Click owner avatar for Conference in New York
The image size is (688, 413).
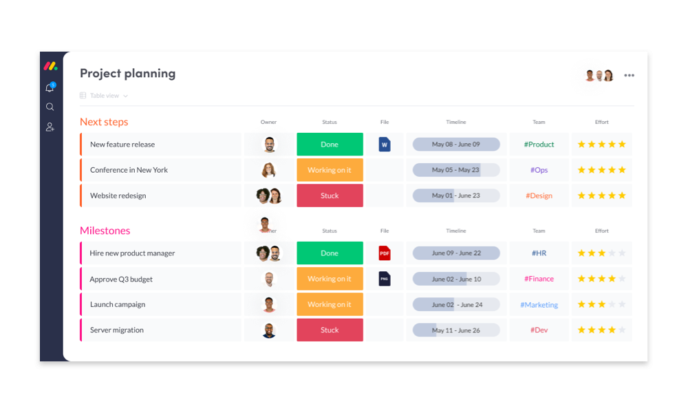click(x=269, y=170)
